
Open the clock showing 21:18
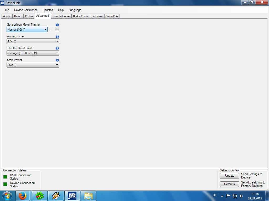coord(255,196)
